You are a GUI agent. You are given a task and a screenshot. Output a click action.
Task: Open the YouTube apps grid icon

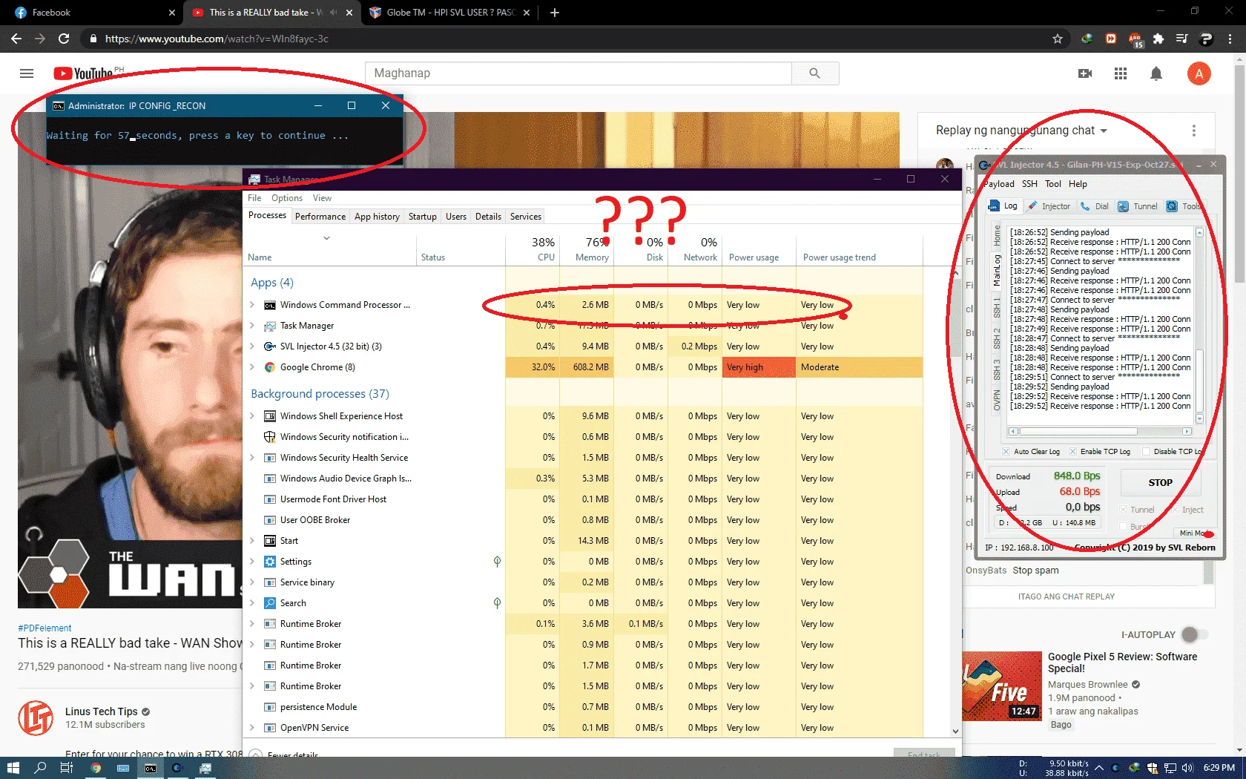tap(1121, 73)
